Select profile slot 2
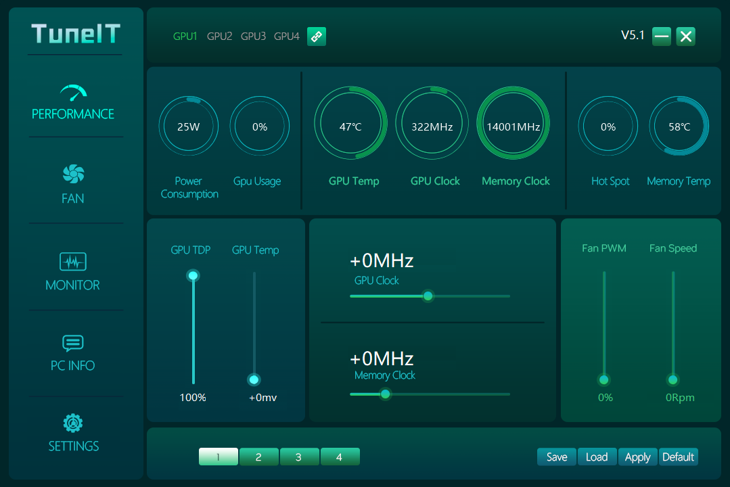The width and height of the screenshot is (730, 487). click(258, 457)
